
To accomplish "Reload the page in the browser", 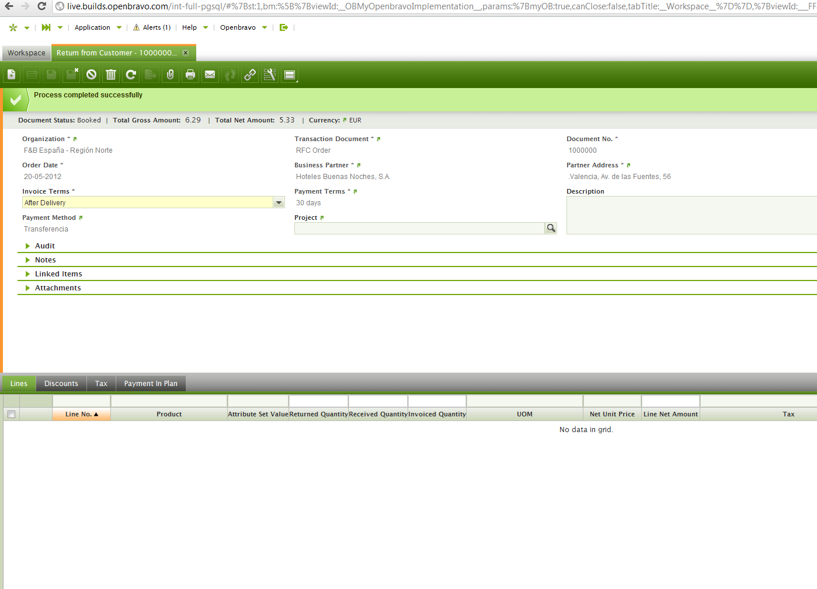I will click(41, 6).
